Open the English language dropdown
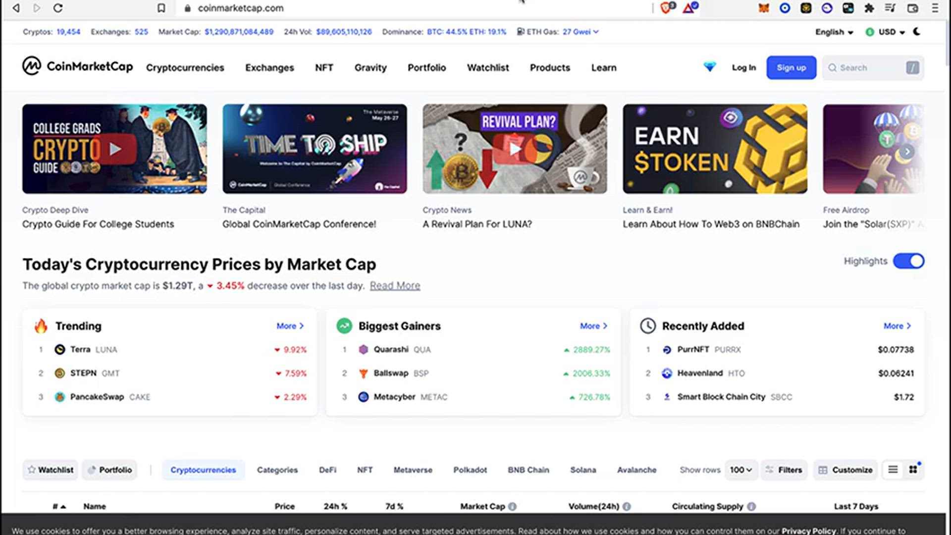951x535 pixels. pyautogui.click(x=834, y=32)
